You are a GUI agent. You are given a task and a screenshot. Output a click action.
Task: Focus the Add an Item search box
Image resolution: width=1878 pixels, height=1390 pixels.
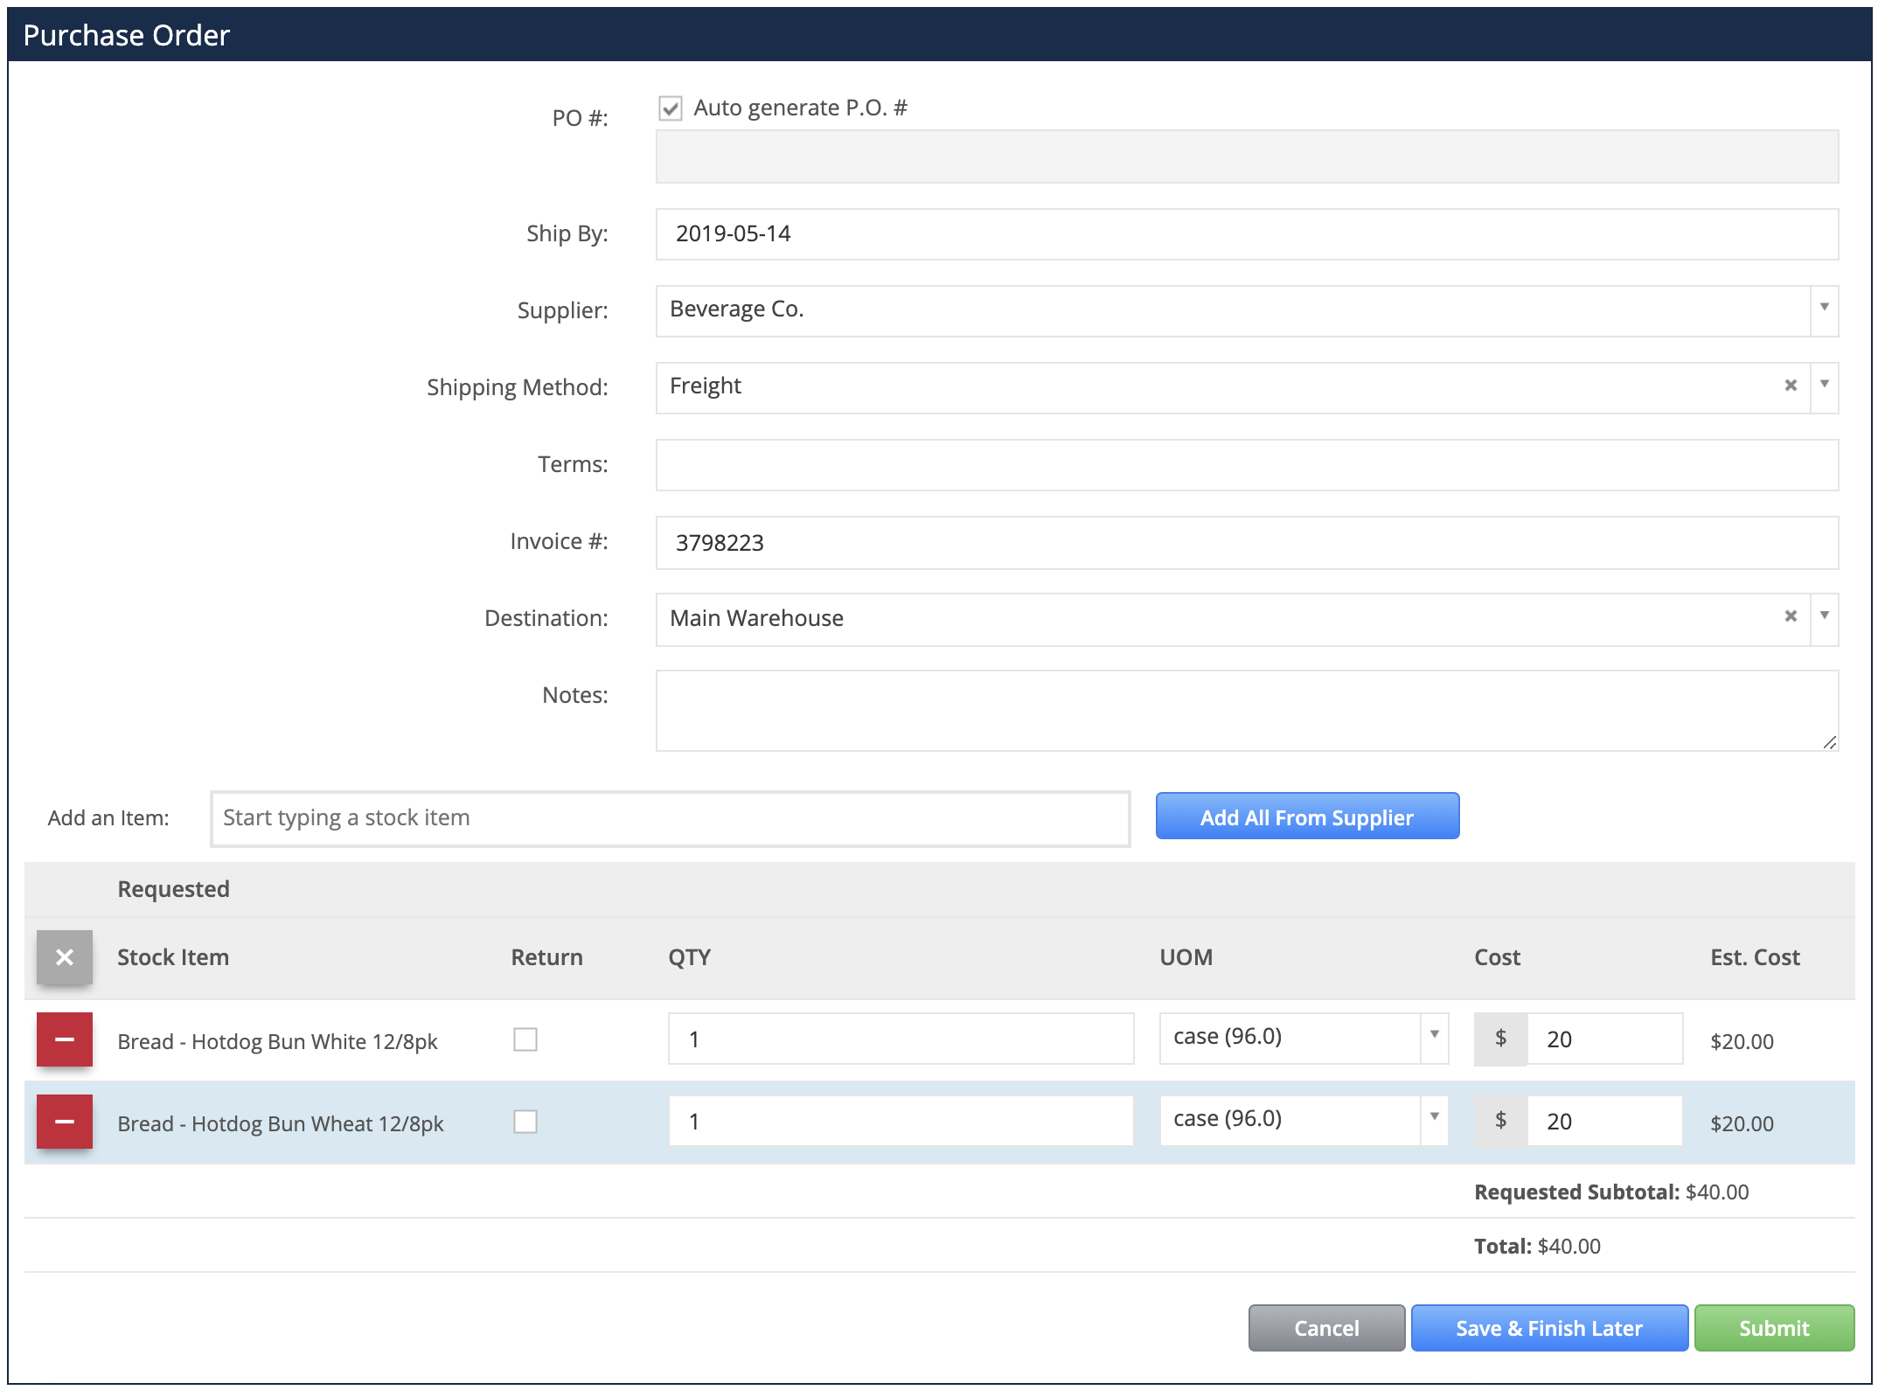click(671, 818)
